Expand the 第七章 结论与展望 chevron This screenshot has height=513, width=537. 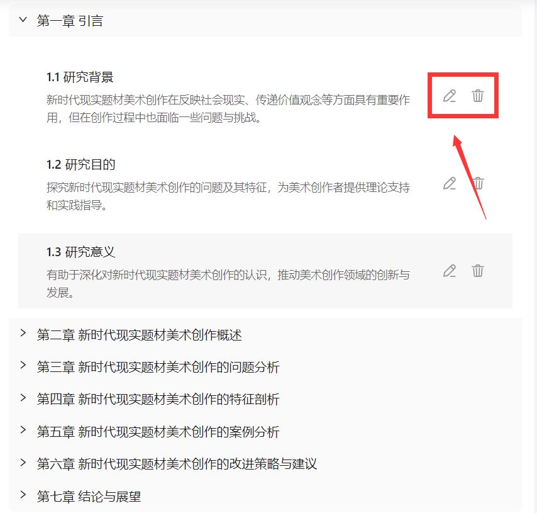tap(23, 495)
